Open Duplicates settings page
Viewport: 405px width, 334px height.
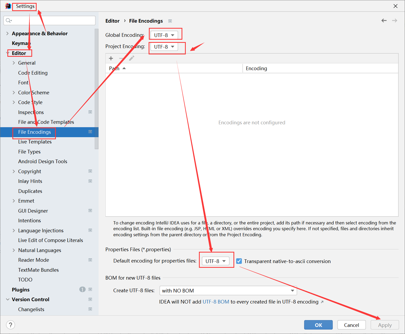tap(30, 191)
